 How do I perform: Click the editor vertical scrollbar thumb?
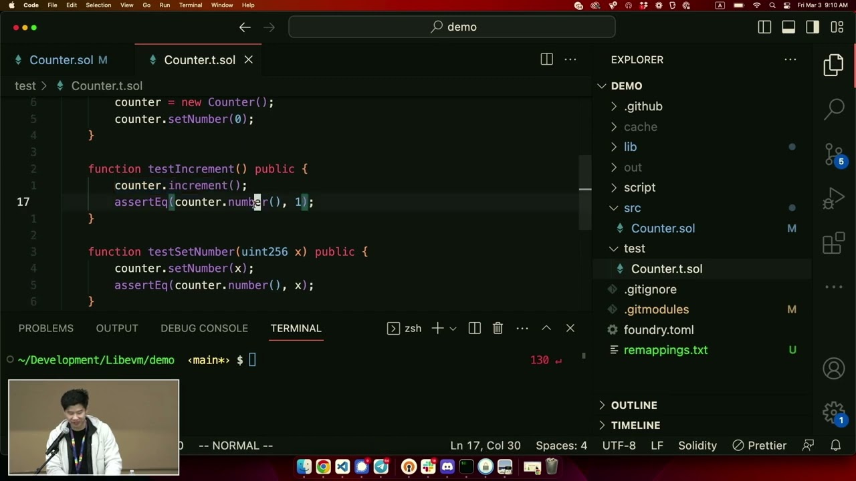(585, 193)
